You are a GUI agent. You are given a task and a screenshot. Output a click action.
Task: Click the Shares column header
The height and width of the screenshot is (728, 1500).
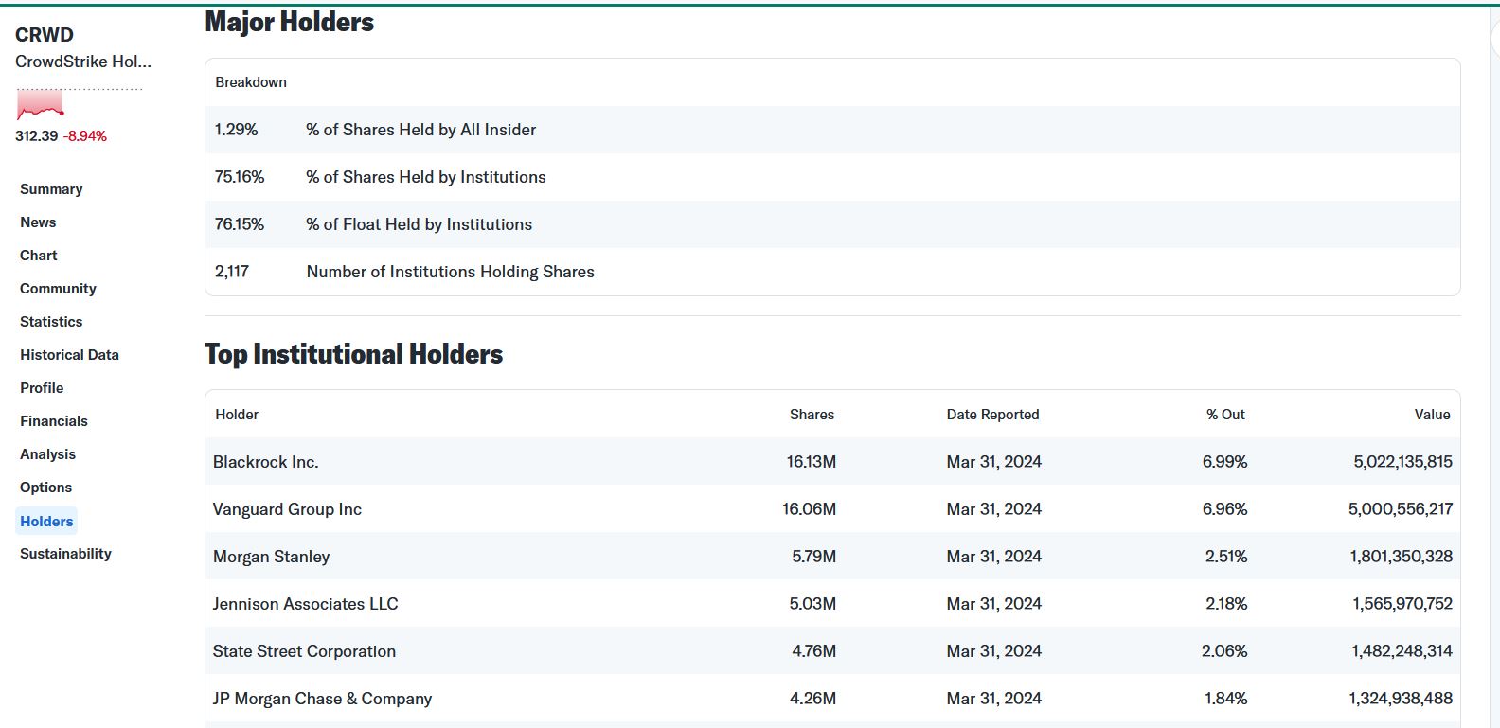tap(812, 415)
